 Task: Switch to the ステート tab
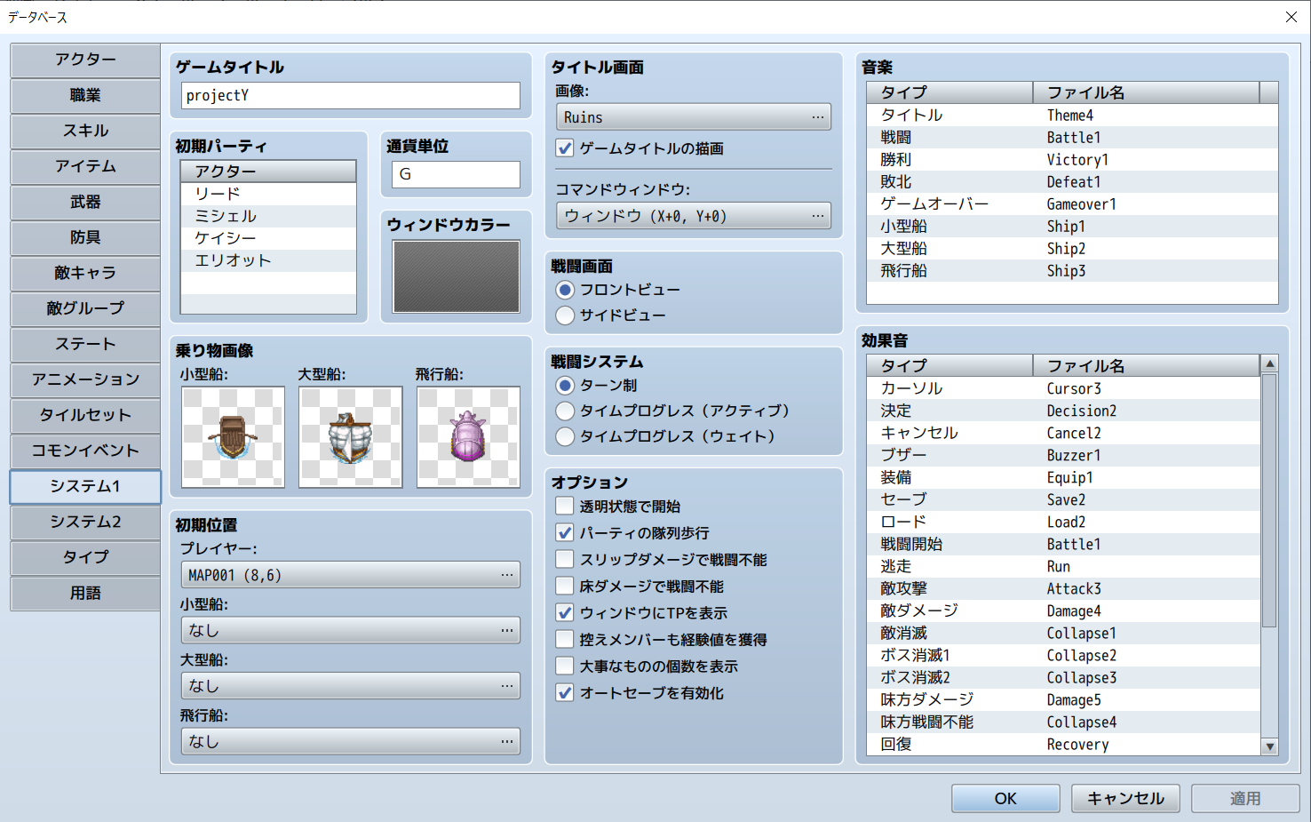pyautogui.click(x=85, y=344)
